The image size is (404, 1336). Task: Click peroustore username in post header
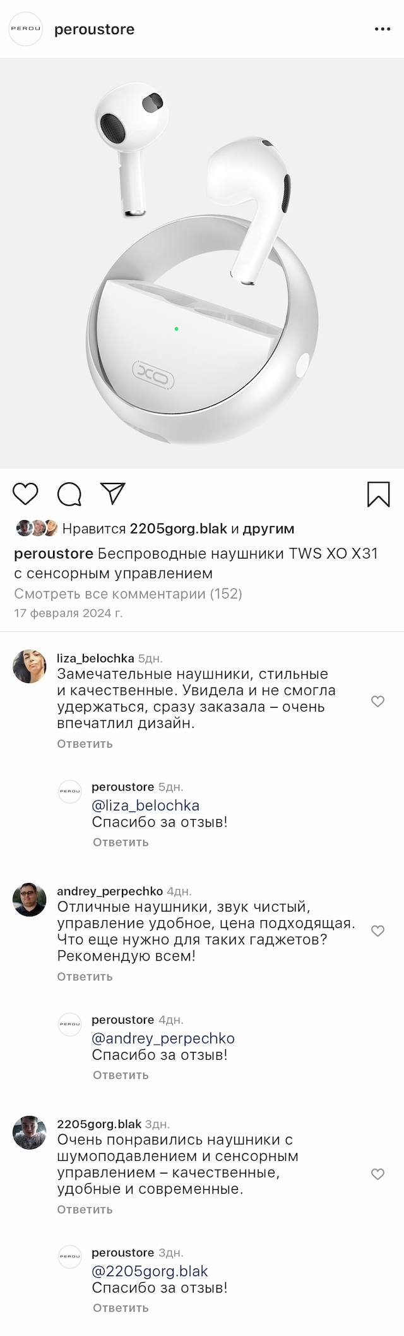point(95,29)
